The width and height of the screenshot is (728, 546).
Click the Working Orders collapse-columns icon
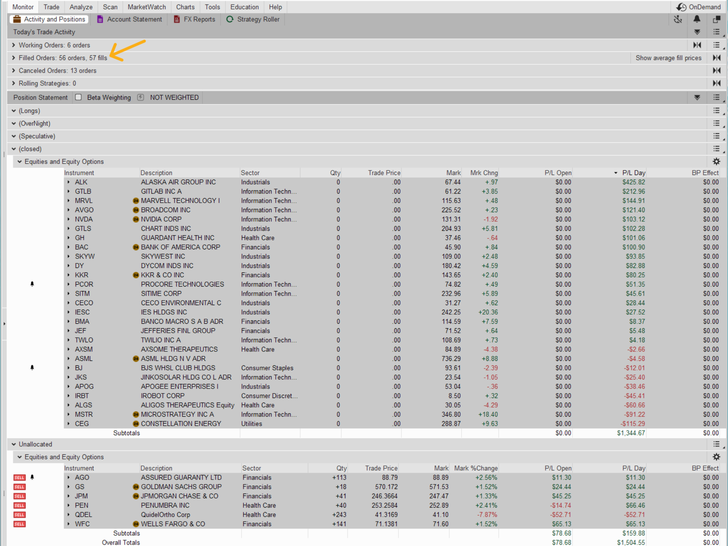[697, 45]
